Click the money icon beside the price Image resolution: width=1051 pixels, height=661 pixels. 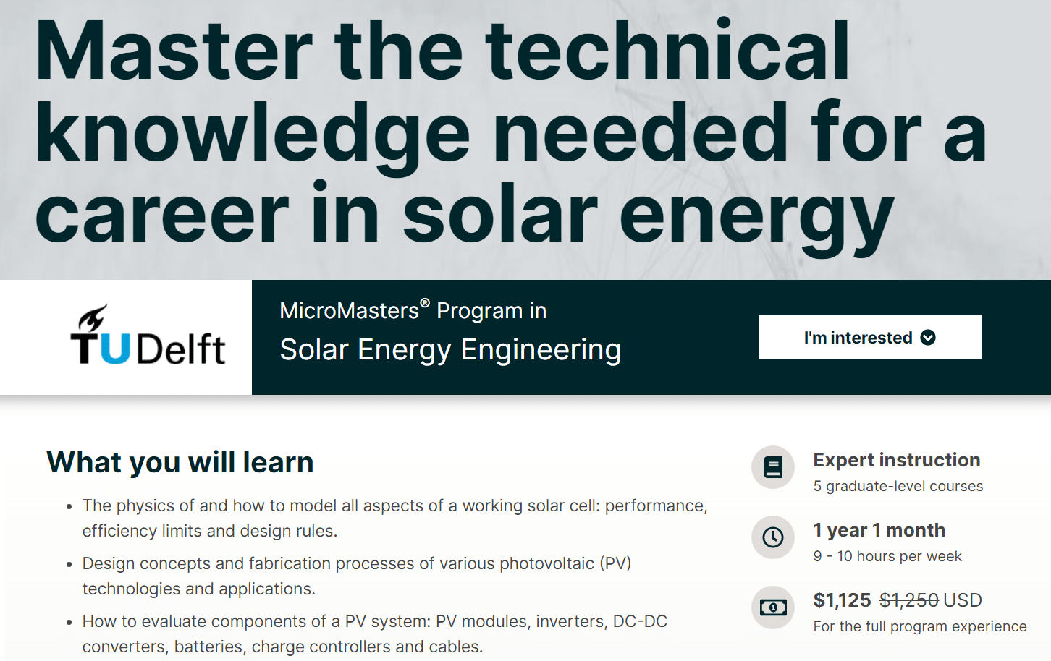[x=773, y=607]
